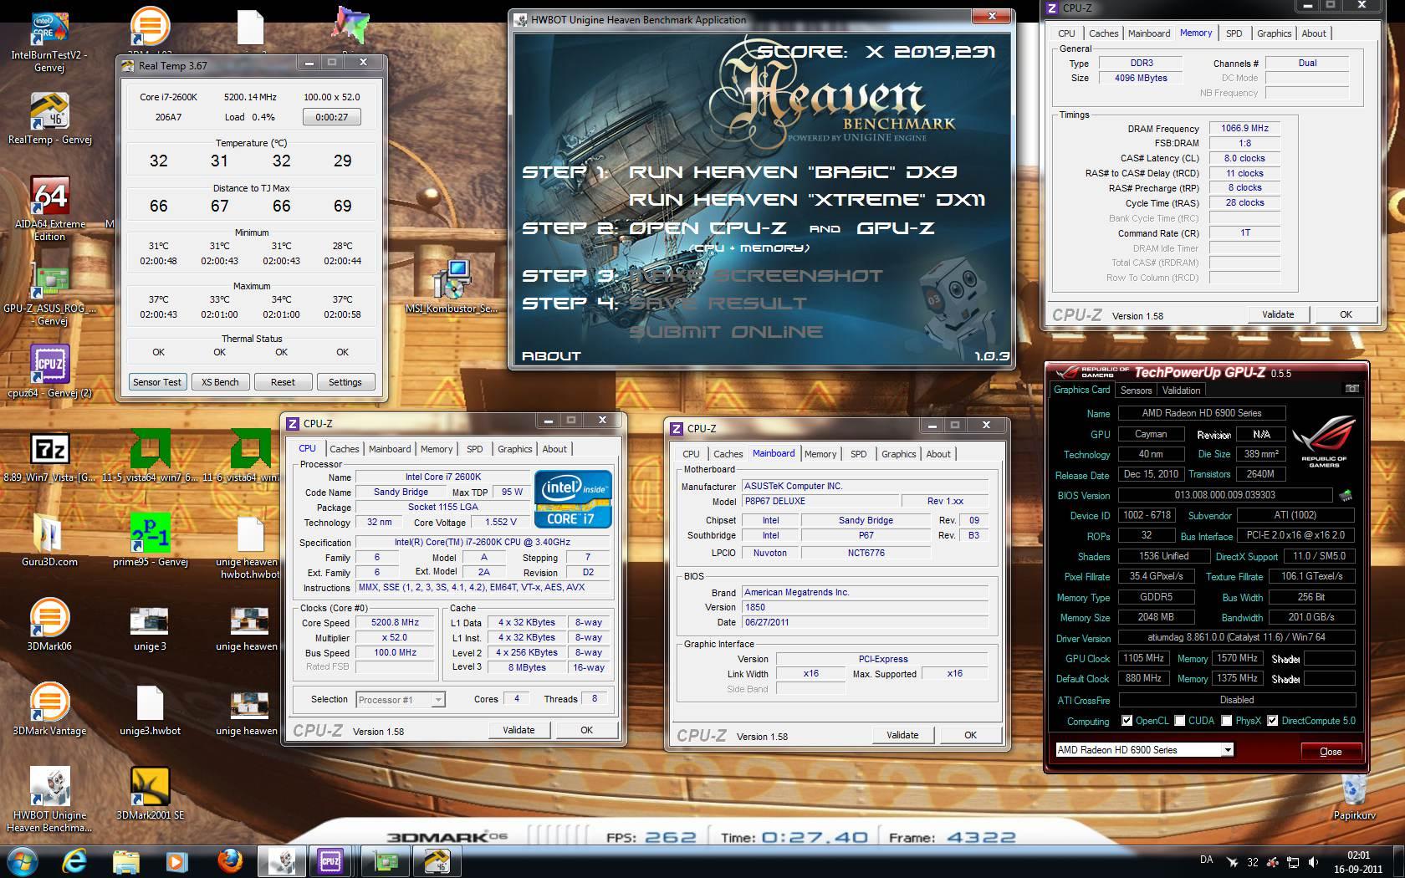Open the Processor #1 selection dropdown

[400, 700]
